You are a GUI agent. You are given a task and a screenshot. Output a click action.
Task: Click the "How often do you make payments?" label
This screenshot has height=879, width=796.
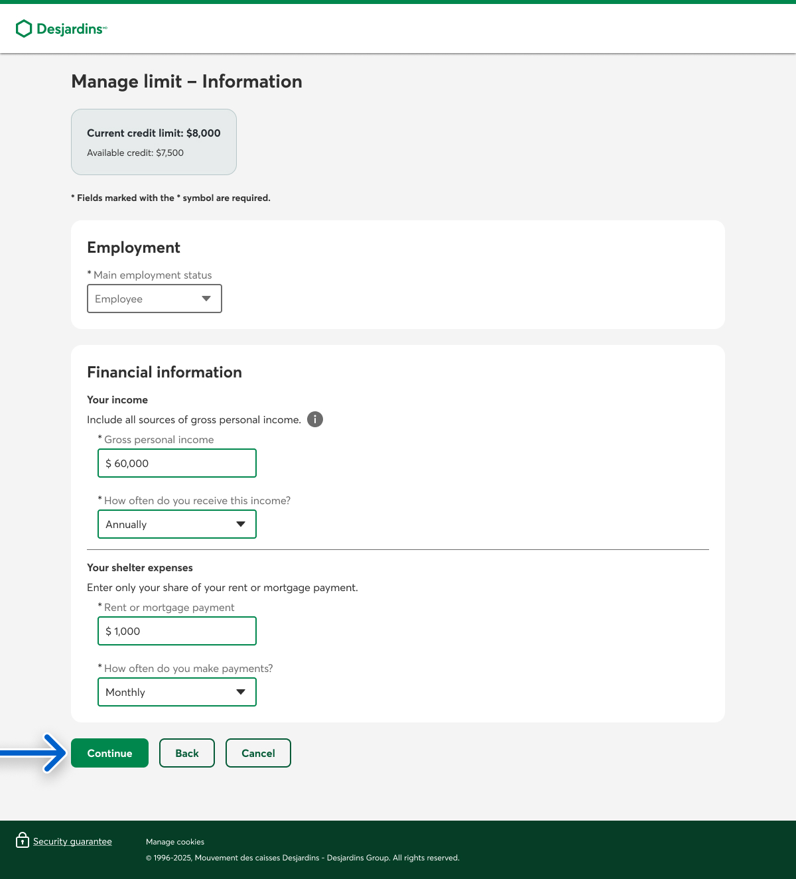click(188, 668)
